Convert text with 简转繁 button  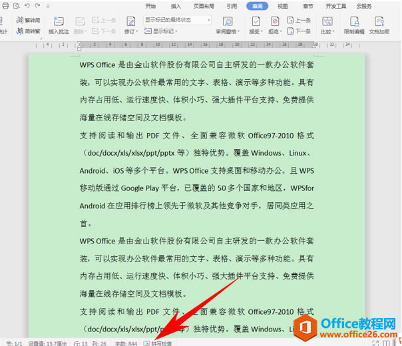[28, 31]
